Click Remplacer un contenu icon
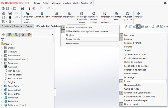 pyautogui.click(x=105, y=14)
